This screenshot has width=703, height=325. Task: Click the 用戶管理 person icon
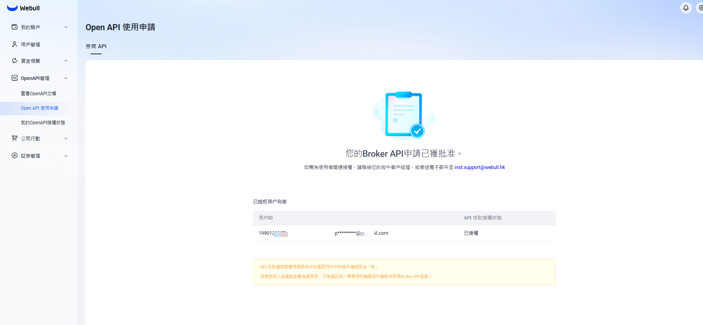pyautogui.click(x=15, y=44)
